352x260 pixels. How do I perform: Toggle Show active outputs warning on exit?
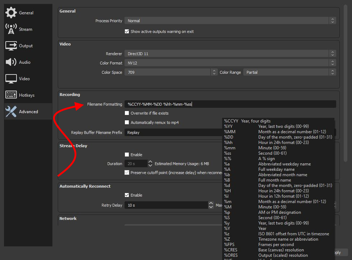127,32
